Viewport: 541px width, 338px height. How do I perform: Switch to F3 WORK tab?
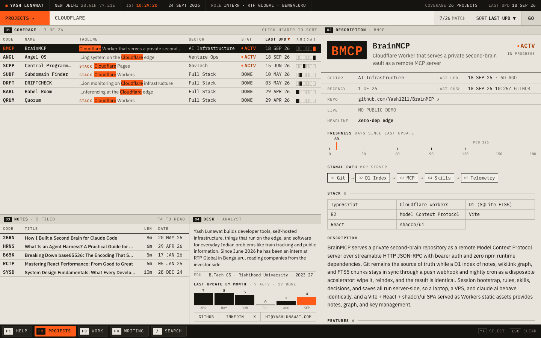93,331
